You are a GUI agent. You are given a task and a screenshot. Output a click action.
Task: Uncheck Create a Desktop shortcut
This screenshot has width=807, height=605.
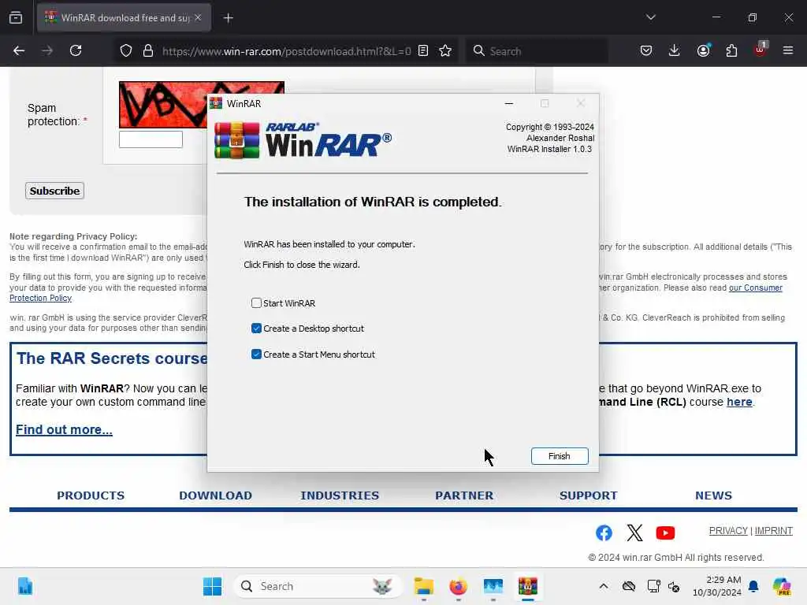(256, 328)
